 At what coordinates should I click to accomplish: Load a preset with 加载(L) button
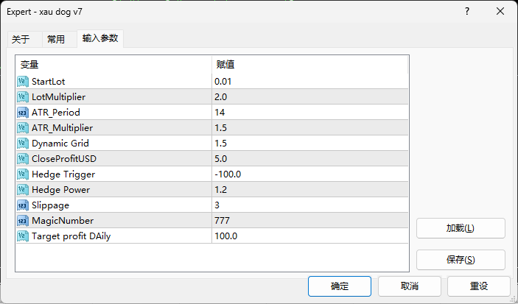pyautogui.click(x=461, y=228)
